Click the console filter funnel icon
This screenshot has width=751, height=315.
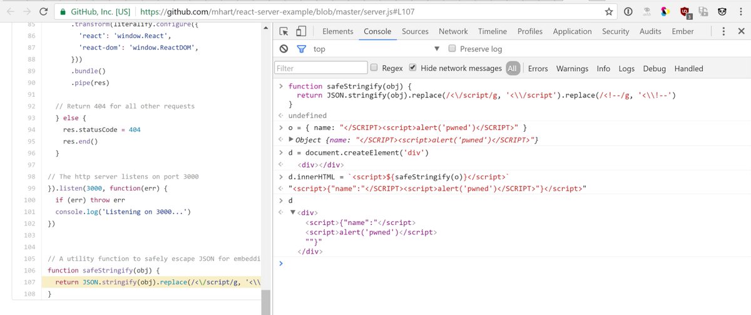(301, 49)
